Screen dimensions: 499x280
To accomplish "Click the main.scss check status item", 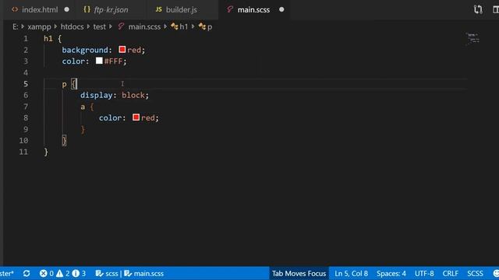I will coord(143,273).
